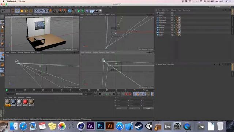The height and width of the screenshot is (132, 234).
Task: Open Texture menu in Material Manager
Action: click(28, 98)
